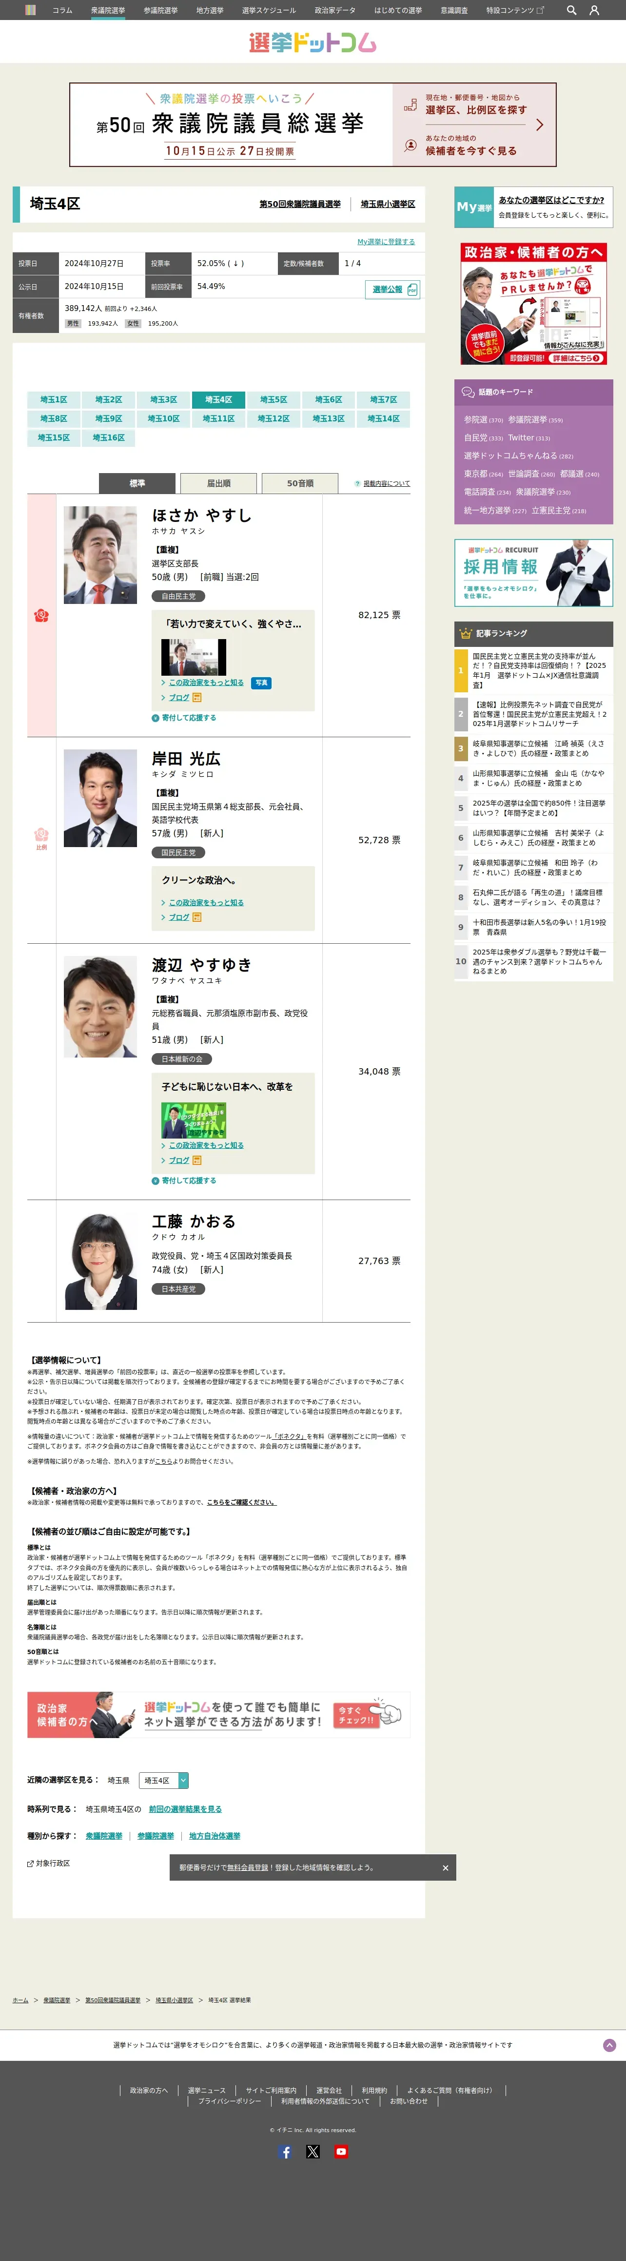Open 政治家データ in top navigation
This screenshot has width=626, height=2261.
335,11
